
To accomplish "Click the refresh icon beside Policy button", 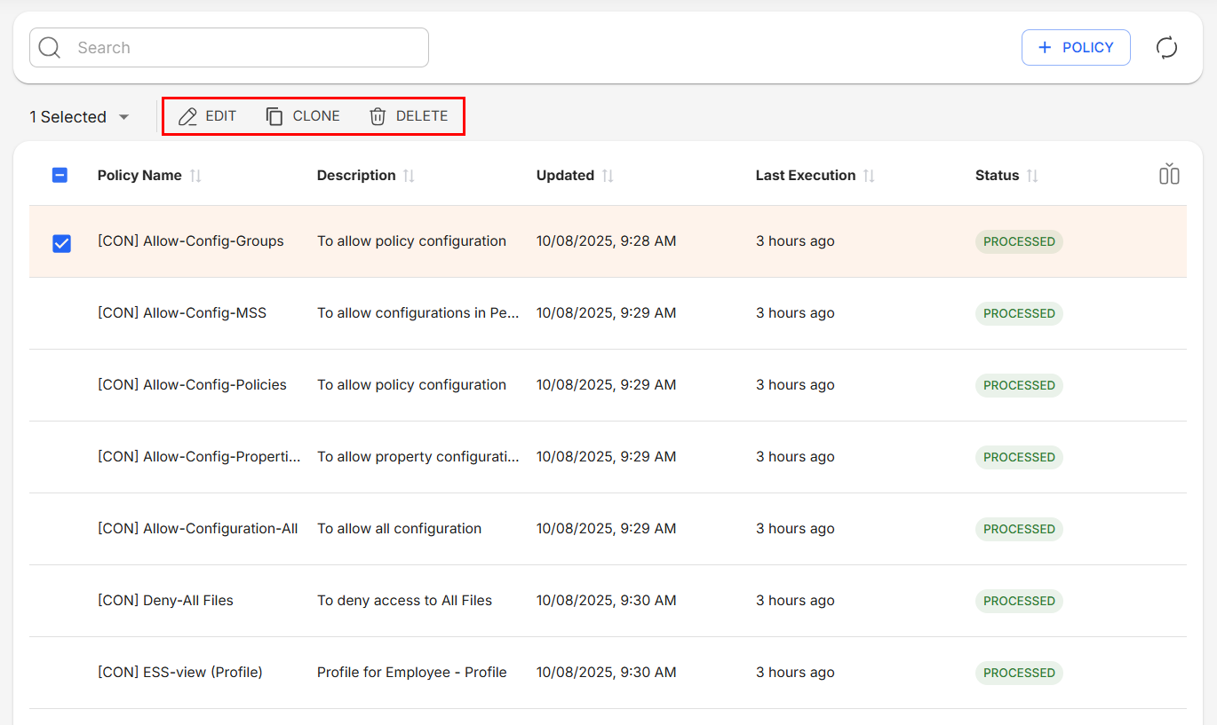I will pos(1166,48).
